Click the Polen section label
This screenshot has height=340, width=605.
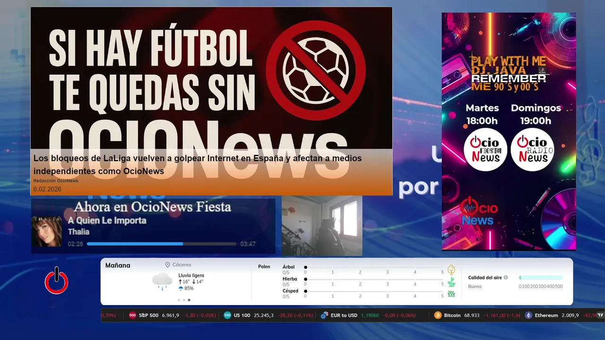[x=264, y=267]
